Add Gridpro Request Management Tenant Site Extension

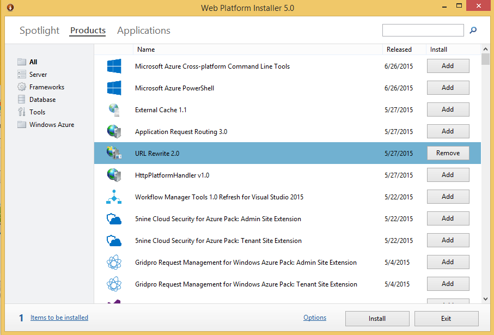[x=448, y=283]
